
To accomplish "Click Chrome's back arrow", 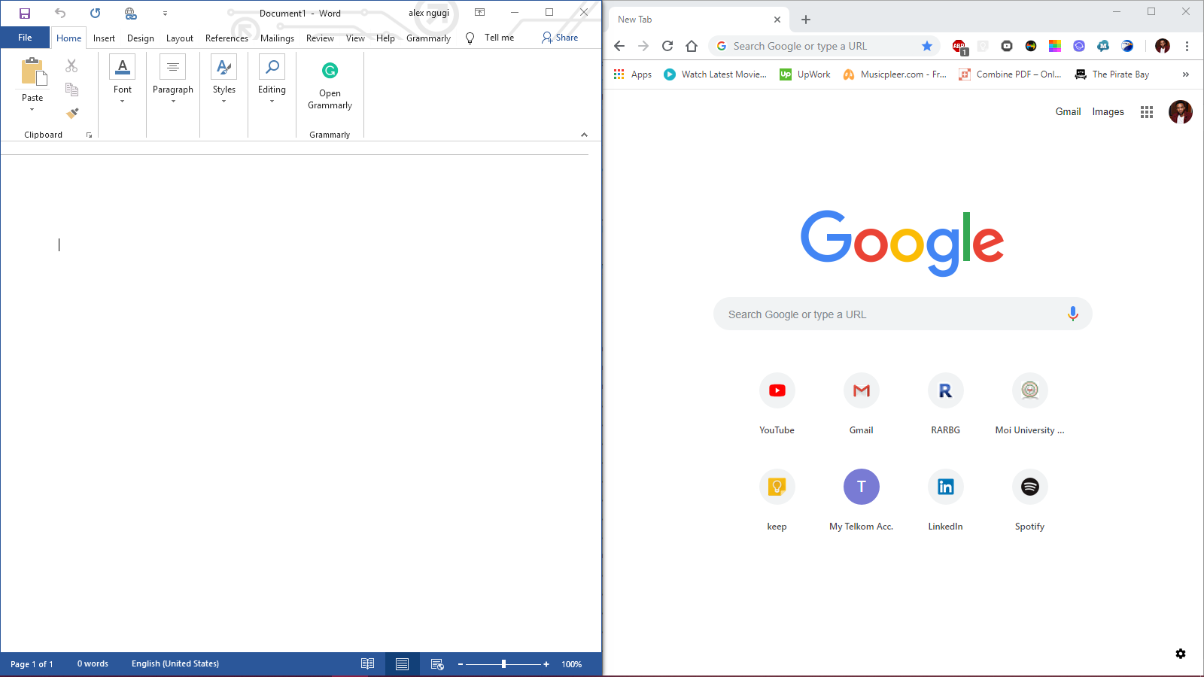I will 619,46.
